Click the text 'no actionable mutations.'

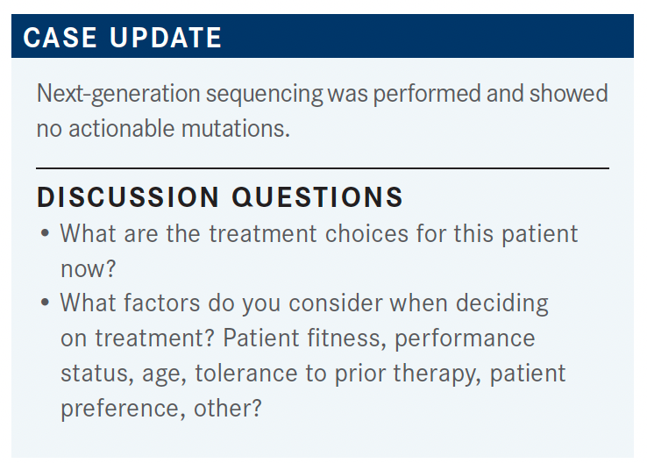[163, 128]
